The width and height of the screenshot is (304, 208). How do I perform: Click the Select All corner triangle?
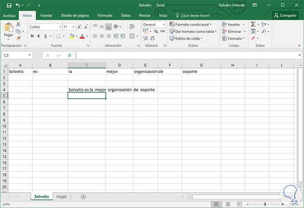(5, 65)
